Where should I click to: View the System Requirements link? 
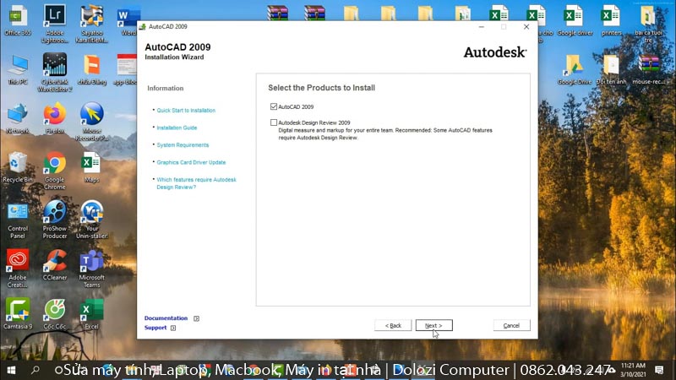coord(183,144)
